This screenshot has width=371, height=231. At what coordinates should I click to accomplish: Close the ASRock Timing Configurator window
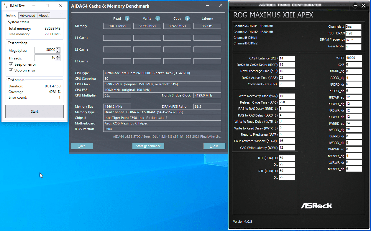363,5
